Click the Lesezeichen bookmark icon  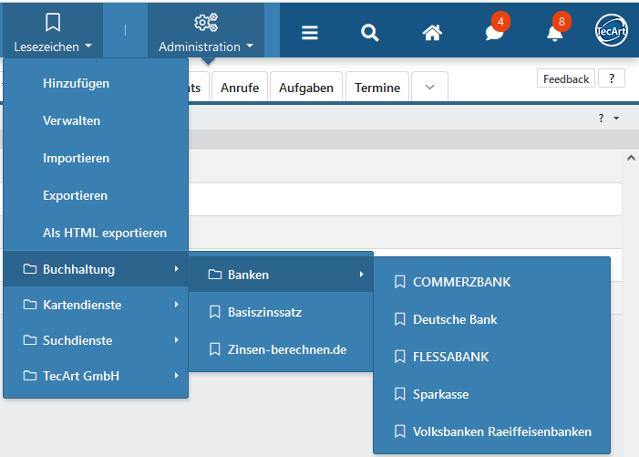(x=53, y=22)
